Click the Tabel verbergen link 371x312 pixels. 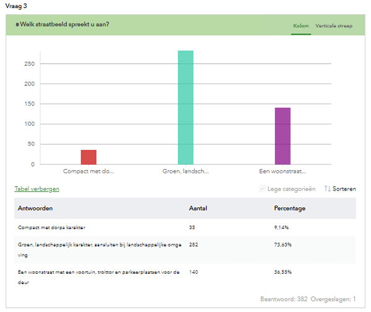coord(37,189)
